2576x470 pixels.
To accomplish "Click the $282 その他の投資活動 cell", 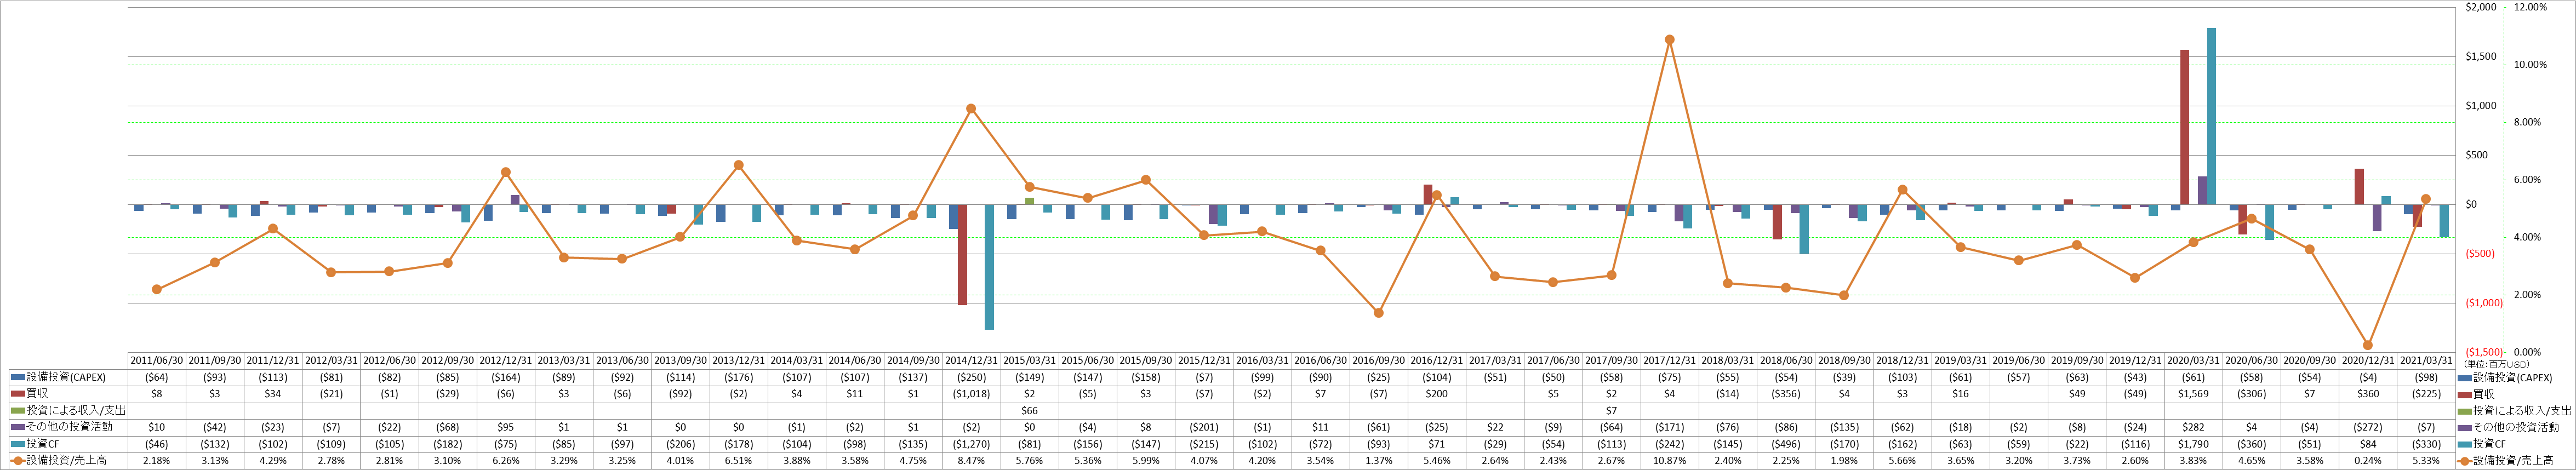I will 2193,427.
